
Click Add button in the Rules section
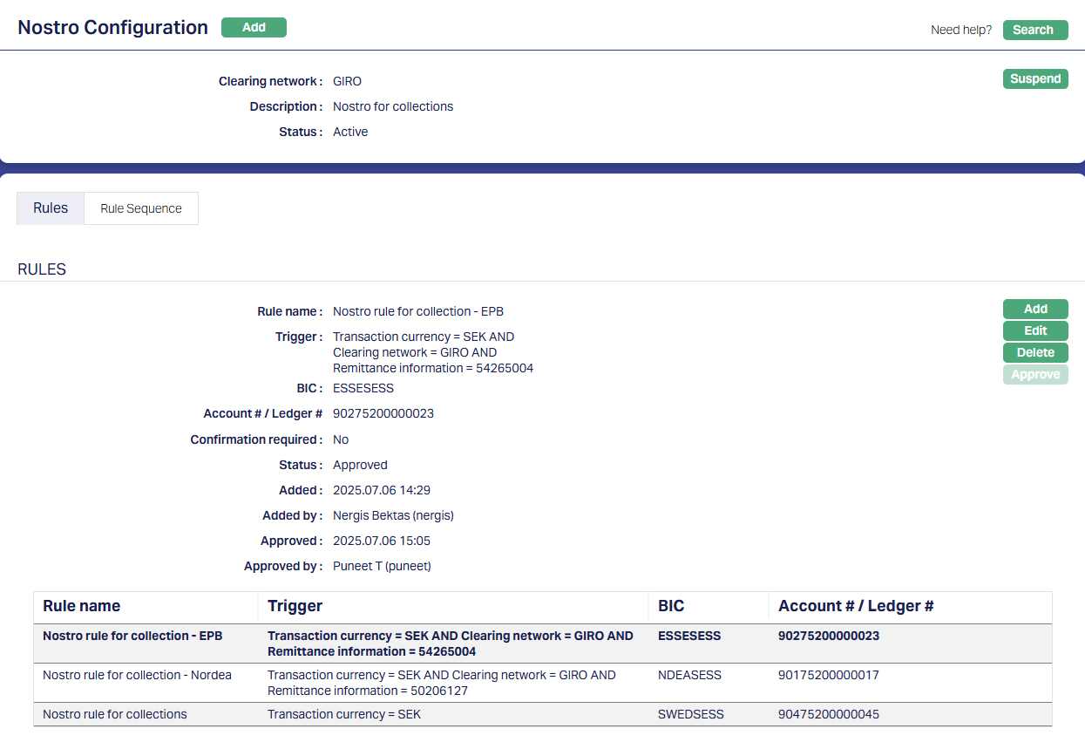[1034, 309]
